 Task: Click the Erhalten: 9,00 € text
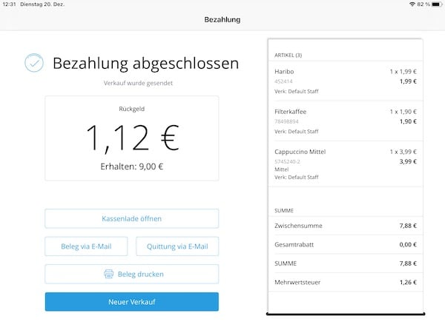click(132, 166)
